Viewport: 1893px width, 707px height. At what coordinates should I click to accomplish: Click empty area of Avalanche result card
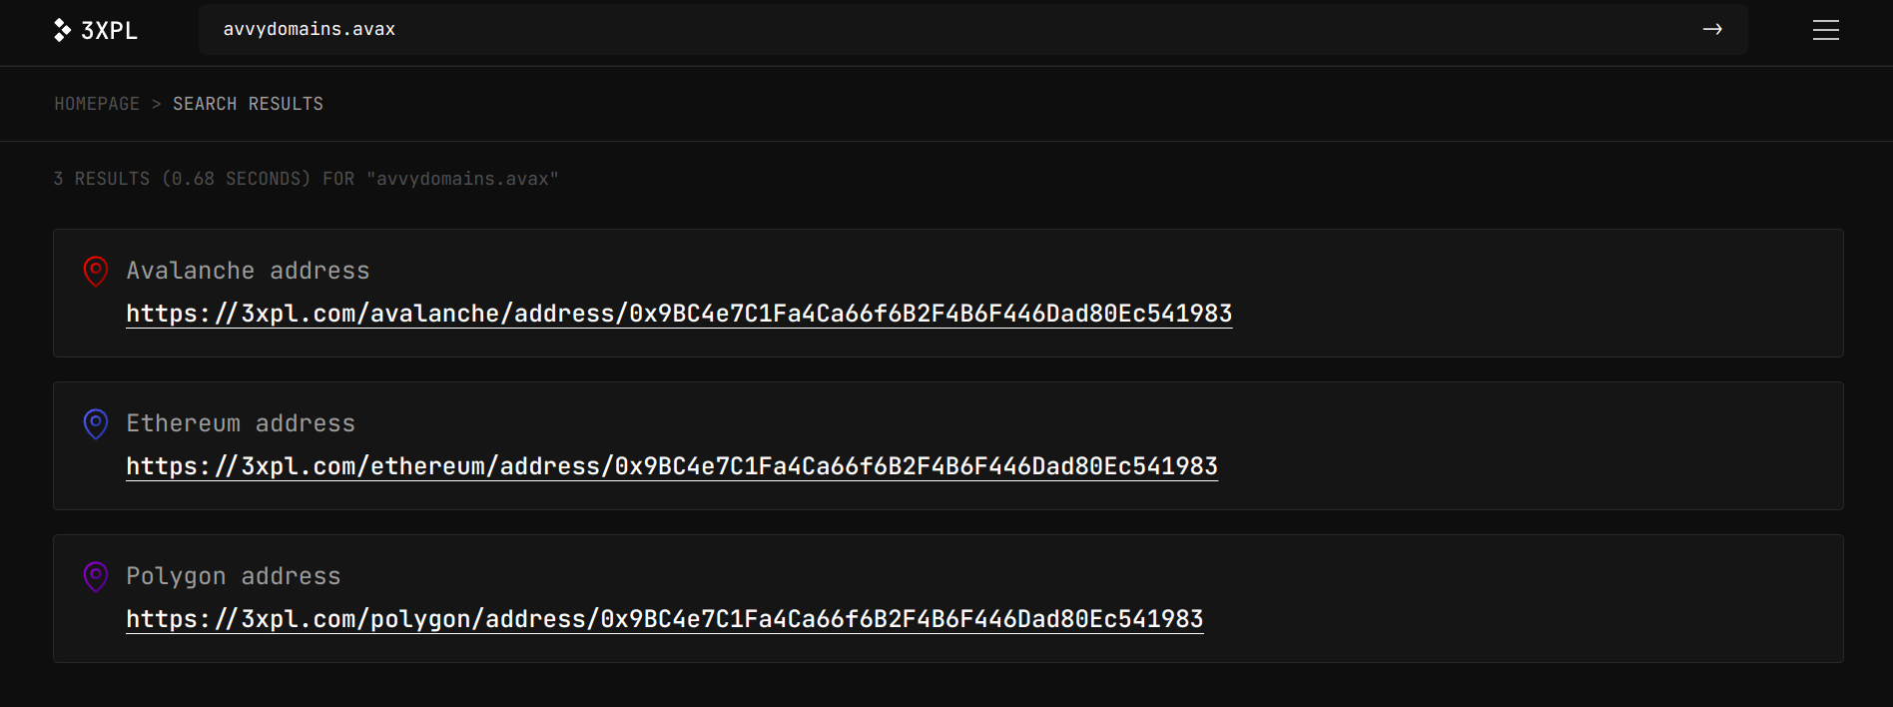point(1538,293)
